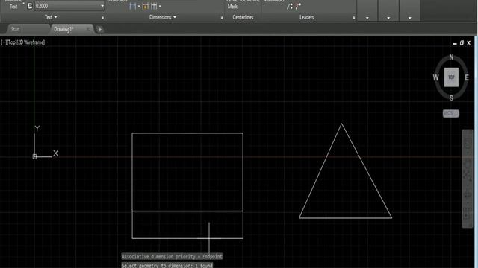
Task: Click the Center Mark button
Action: [232, 4]
